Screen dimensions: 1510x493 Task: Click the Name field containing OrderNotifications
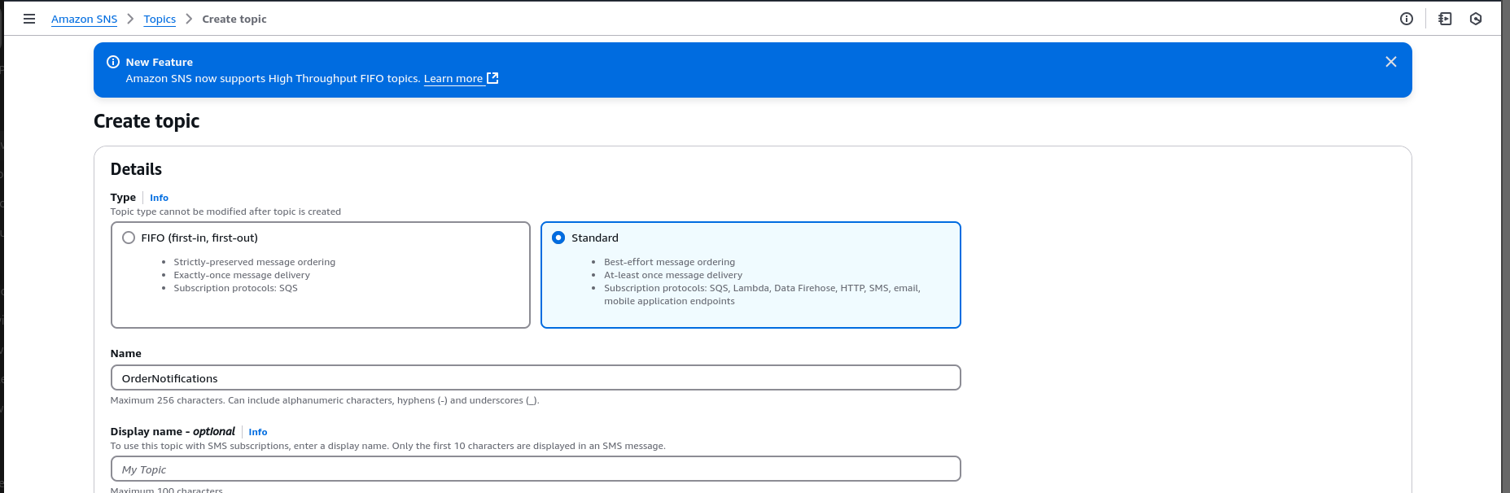535,377
